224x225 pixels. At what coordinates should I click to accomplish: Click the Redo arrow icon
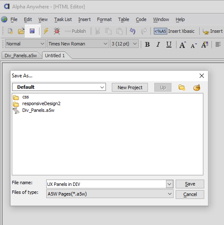[x=144, y=31]
